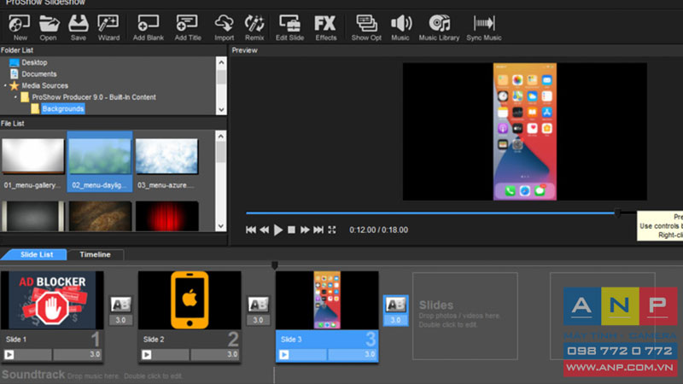This screenshot has height=384, width=683.
Task: Save the current slideshow
Action: pos(79,27)
